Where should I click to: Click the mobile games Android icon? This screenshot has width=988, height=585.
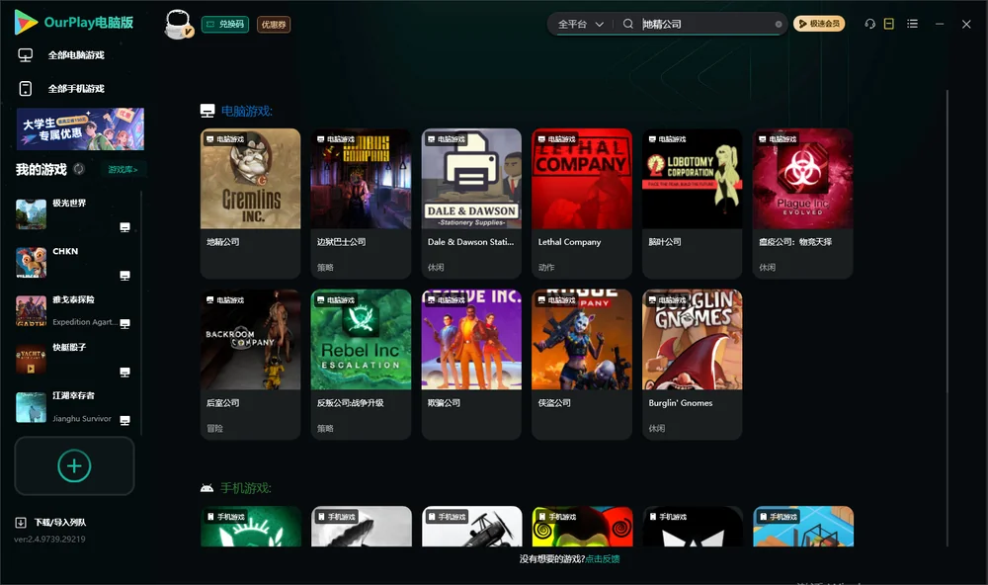[x=206, y=488]
